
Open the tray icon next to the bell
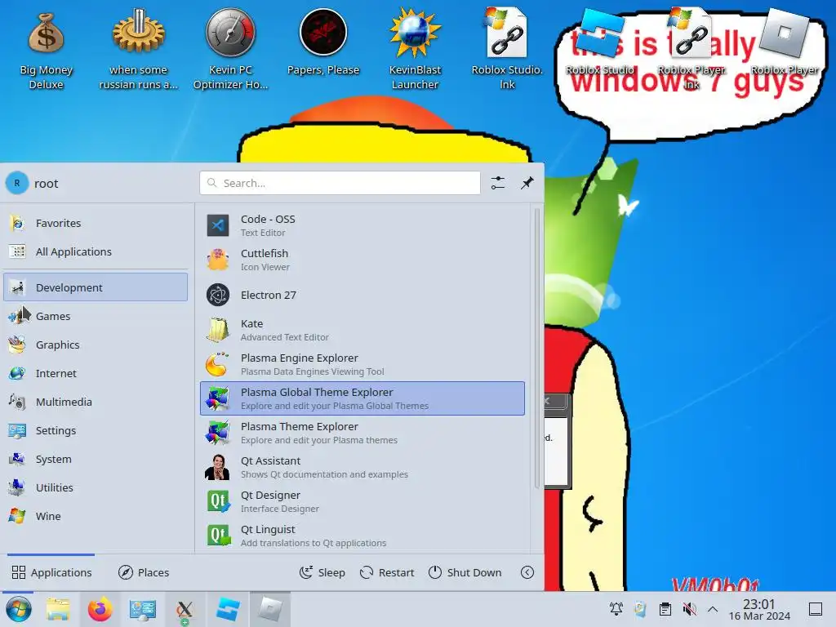click(640, 608)
